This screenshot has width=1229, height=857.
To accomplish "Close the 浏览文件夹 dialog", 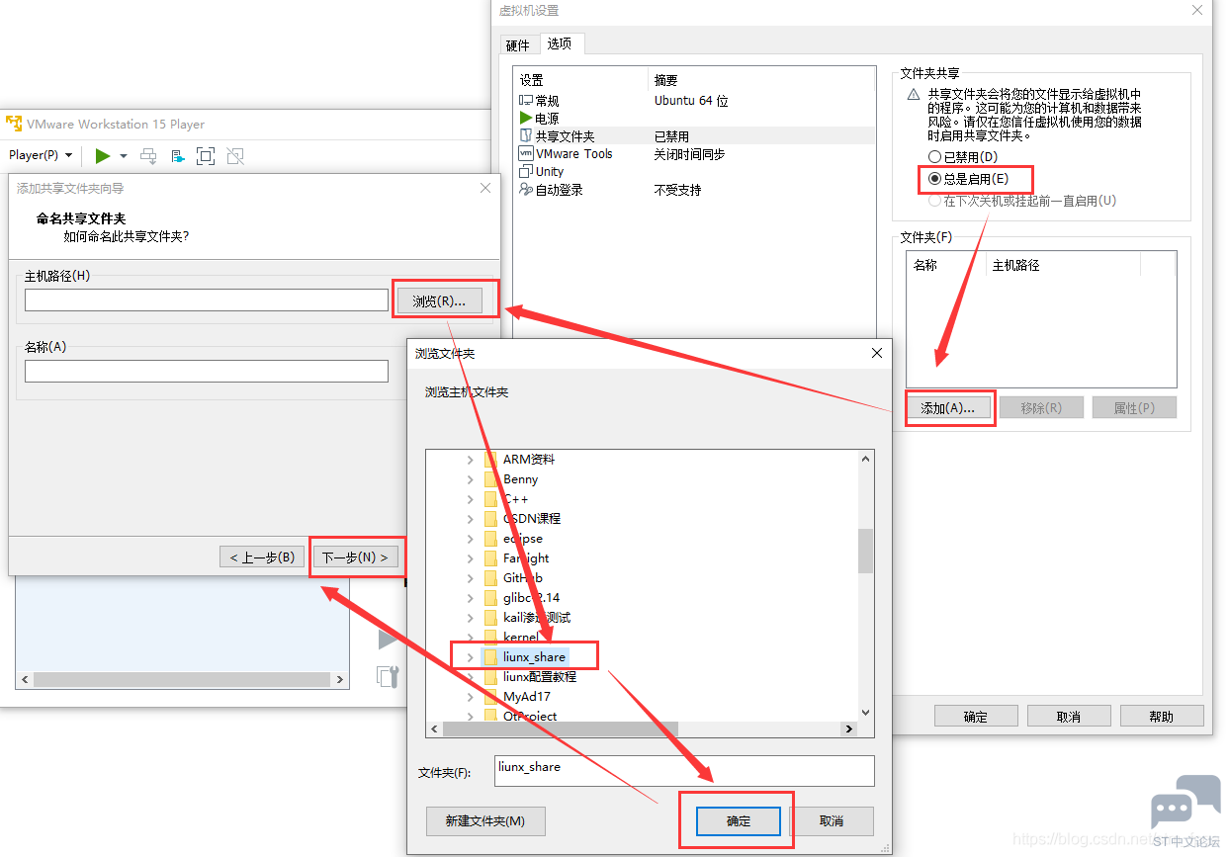I will (x=876, y=353).
